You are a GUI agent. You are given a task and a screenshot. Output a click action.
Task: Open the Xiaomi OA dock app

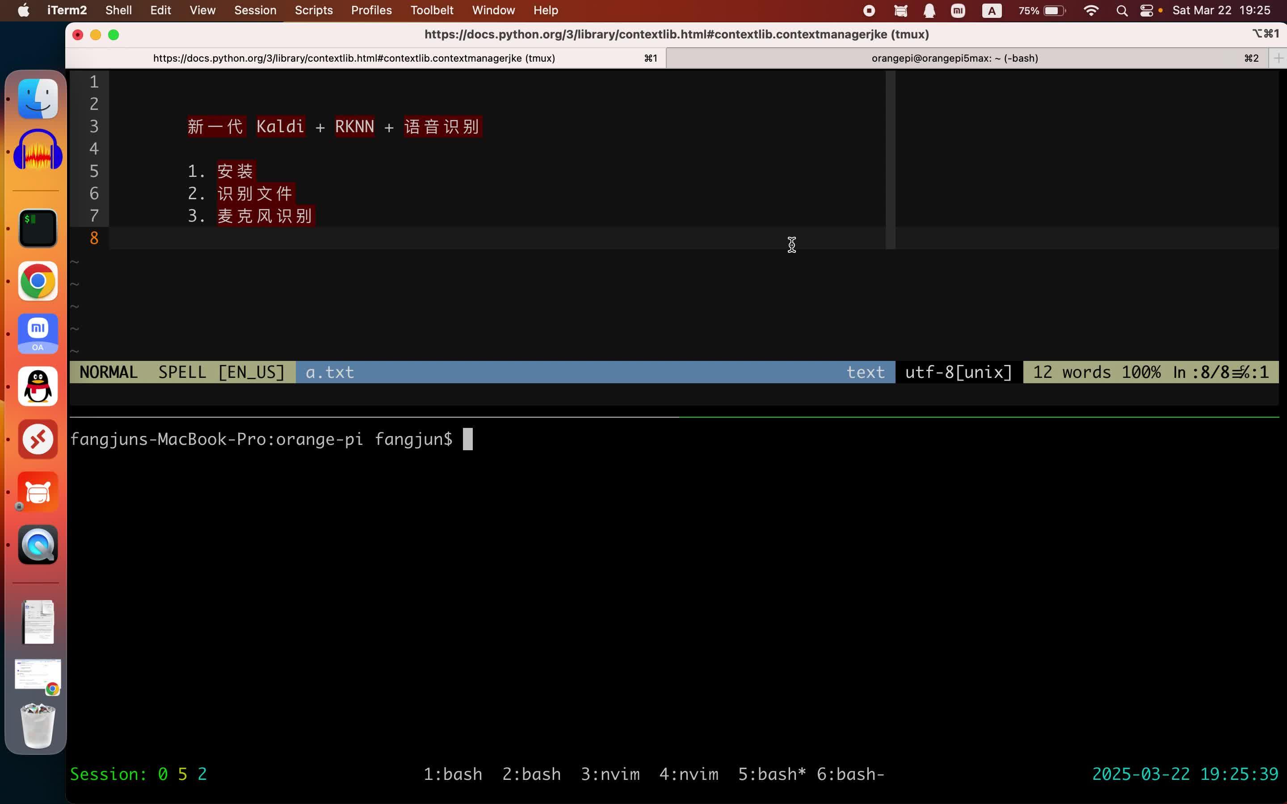[38, 333]
